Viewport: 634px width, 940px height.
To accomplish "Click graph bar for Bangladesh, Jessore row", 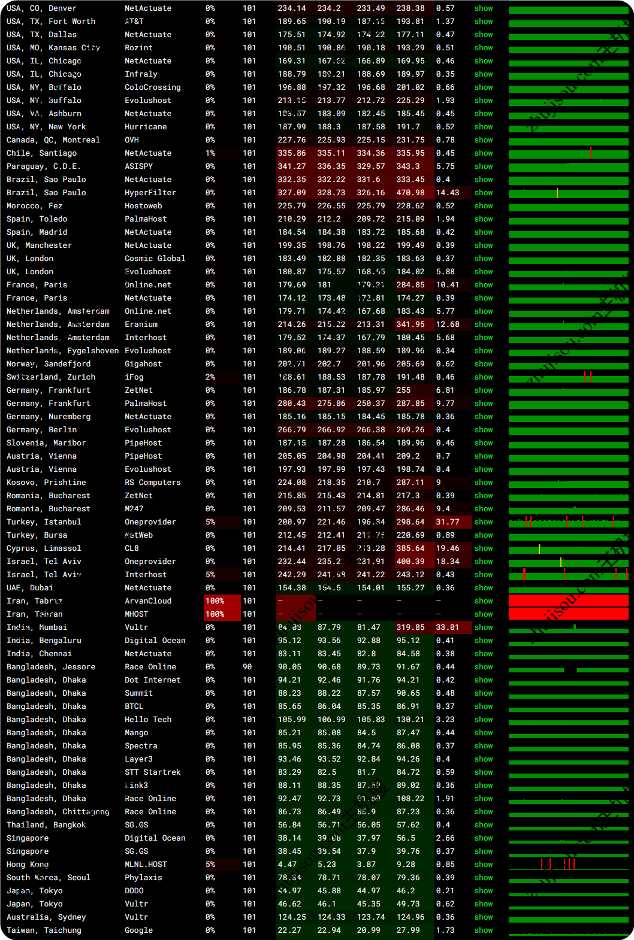I will pos(568,668).
